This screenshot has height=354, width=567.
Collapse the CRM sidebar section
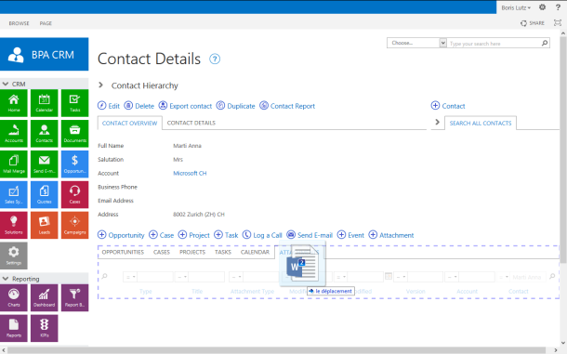[x=6, y=84]
